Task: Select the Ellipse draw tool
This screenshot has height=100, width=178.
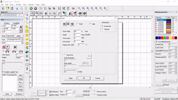Action: pyautogui.click(x=27, y=39)
